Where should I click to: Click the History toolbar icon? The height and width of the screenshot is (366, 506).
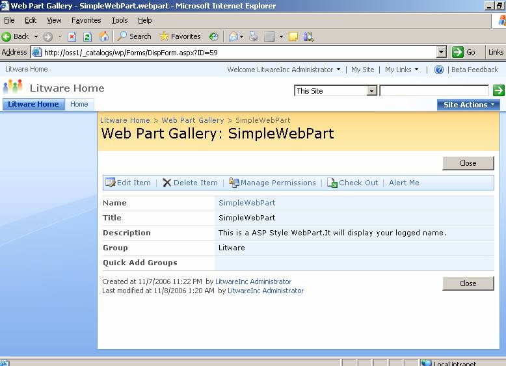213,37
